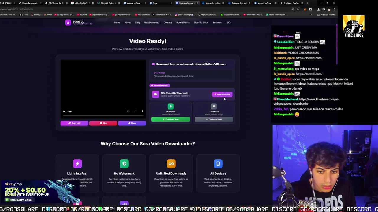Click the green GIF Format file icon
Screen dimensions: 378x212
170,106
